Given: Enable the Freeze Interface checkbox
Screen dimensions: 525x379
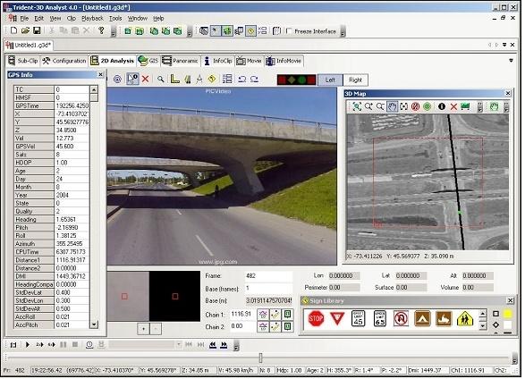Looking at the screenshot, I should point(289,31).
